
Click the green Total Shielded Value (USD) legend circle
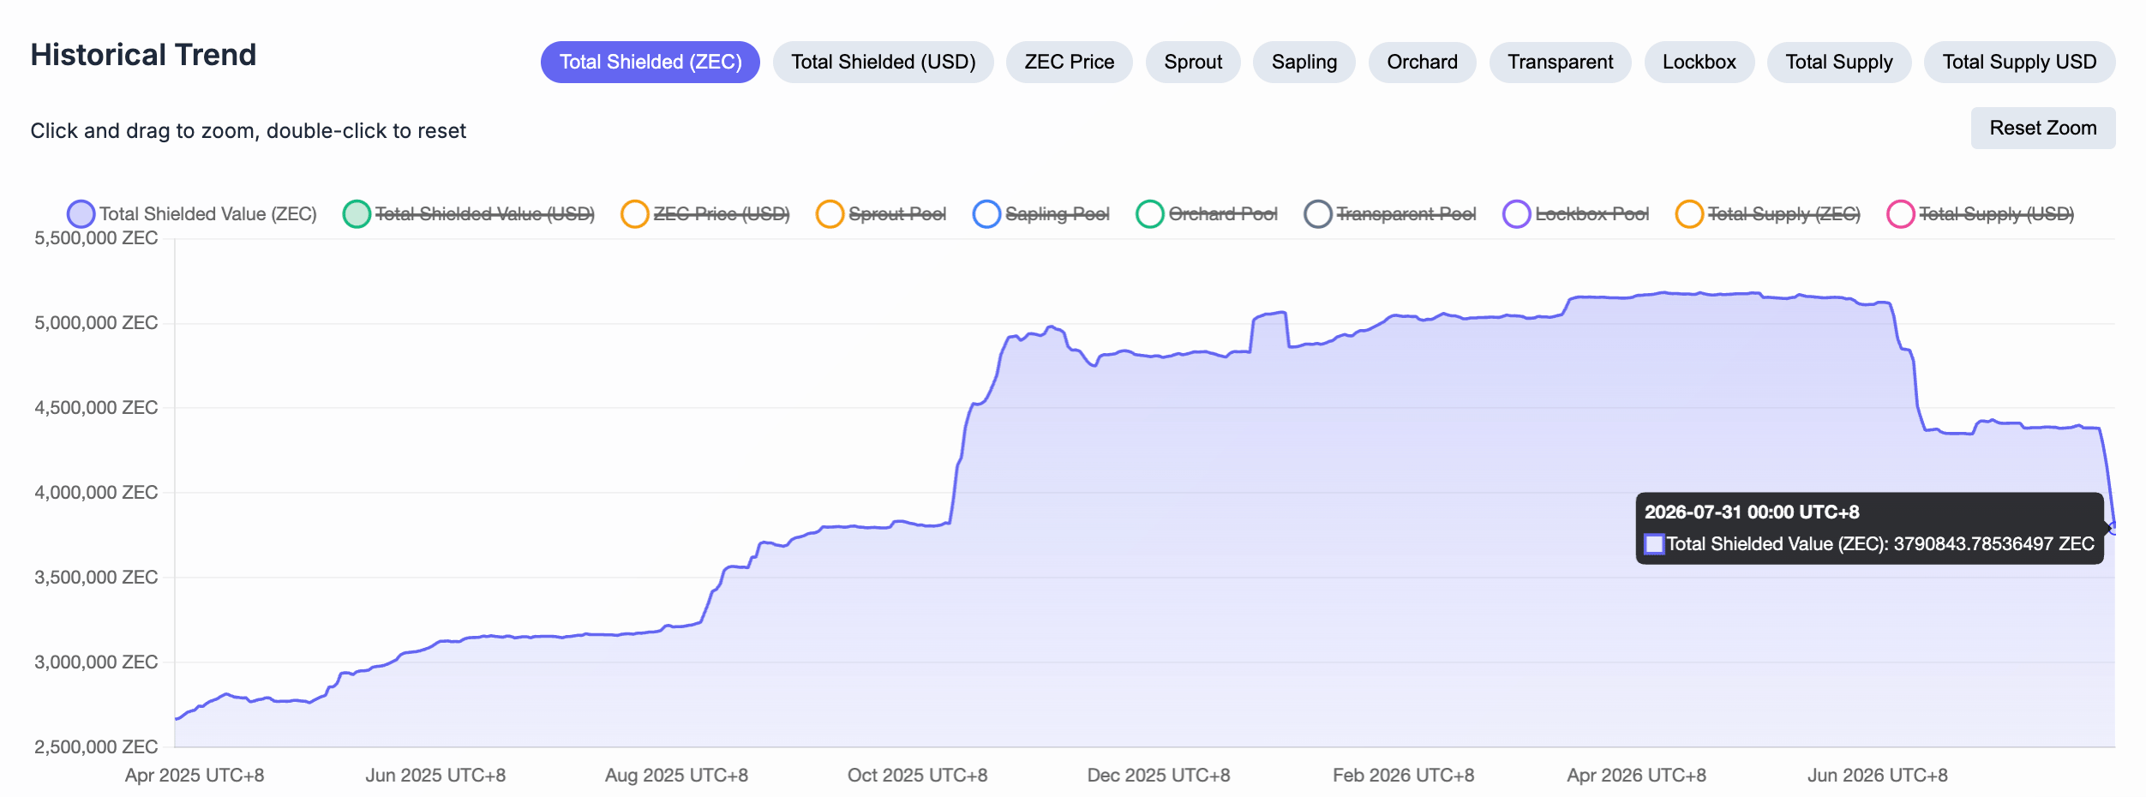pos(357,214)
